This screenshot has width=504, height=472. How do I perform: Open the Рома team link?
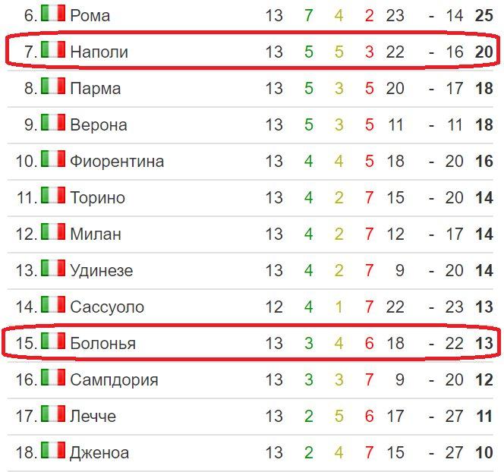[90, 15]
